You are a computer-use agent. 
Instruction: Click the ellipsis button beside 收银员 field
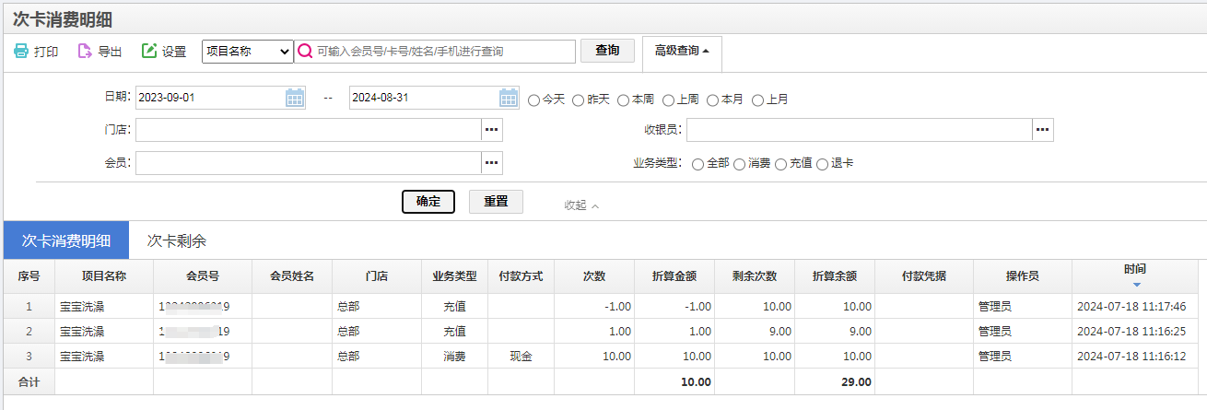[1042, 130]
